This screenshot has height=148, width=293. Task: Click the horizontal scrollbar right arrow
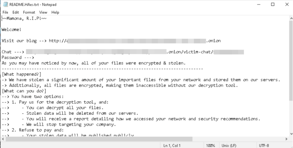click(x=286, y=139)
